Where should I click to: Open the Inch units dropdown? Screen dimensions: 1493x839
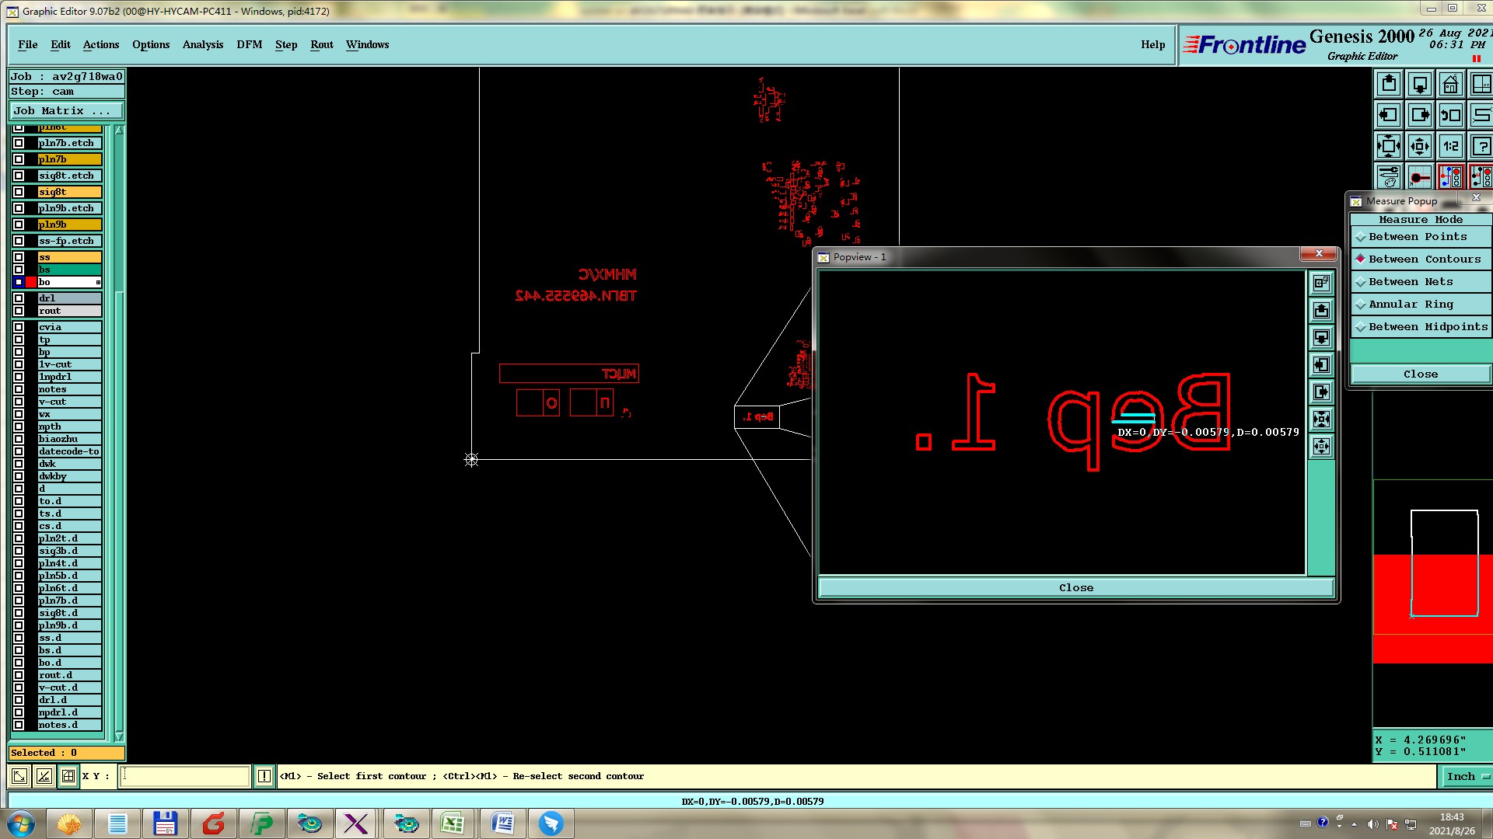tap(1467, 776)
